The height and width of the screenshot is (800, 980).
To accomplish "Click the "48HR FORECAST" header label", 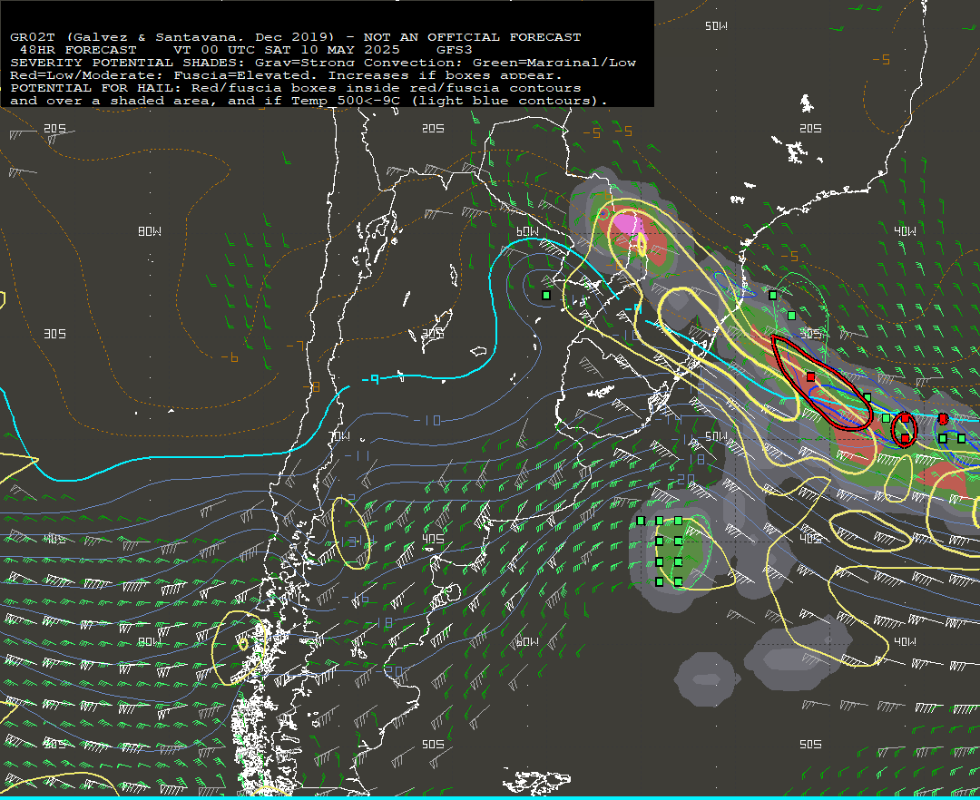I will click(77, 50).
